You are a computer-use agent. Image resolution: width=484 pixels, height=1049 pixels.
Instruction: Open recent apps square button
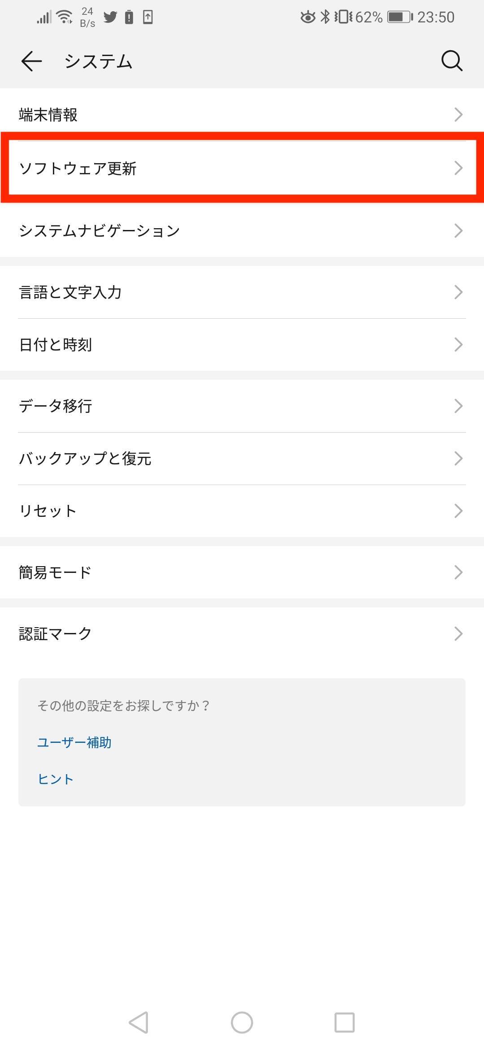click(x=344, y=1022)
